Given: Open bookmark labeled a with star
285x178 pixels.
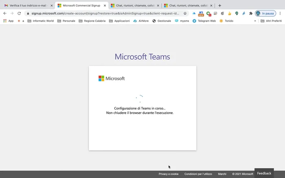Looking at the screenshot, I should [x=20, y=21].
